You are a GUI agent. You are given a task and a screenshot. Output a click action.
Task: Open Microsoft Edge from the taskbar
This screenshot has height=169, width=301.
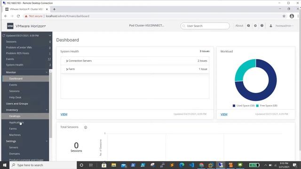182,165
